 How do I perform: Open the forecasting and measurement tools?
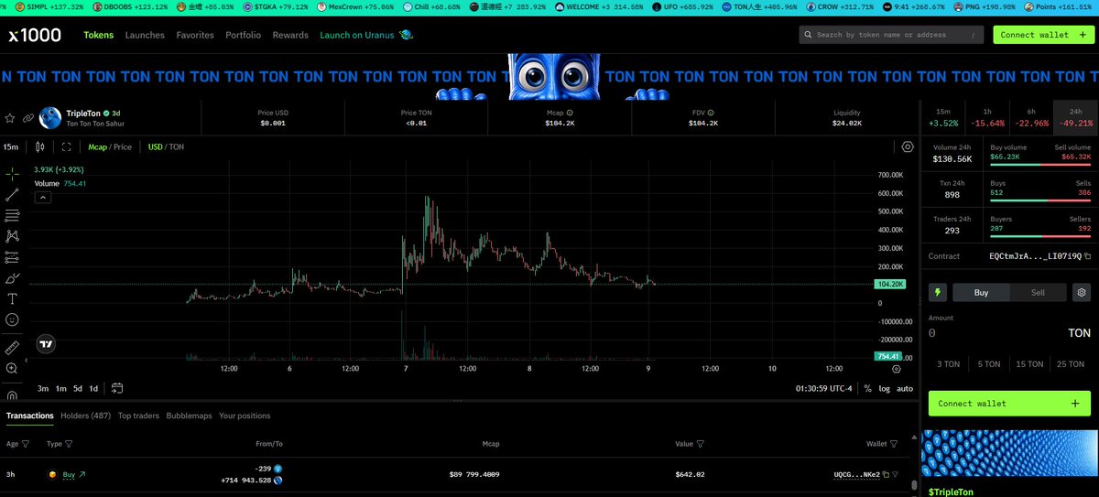[12, 257]
